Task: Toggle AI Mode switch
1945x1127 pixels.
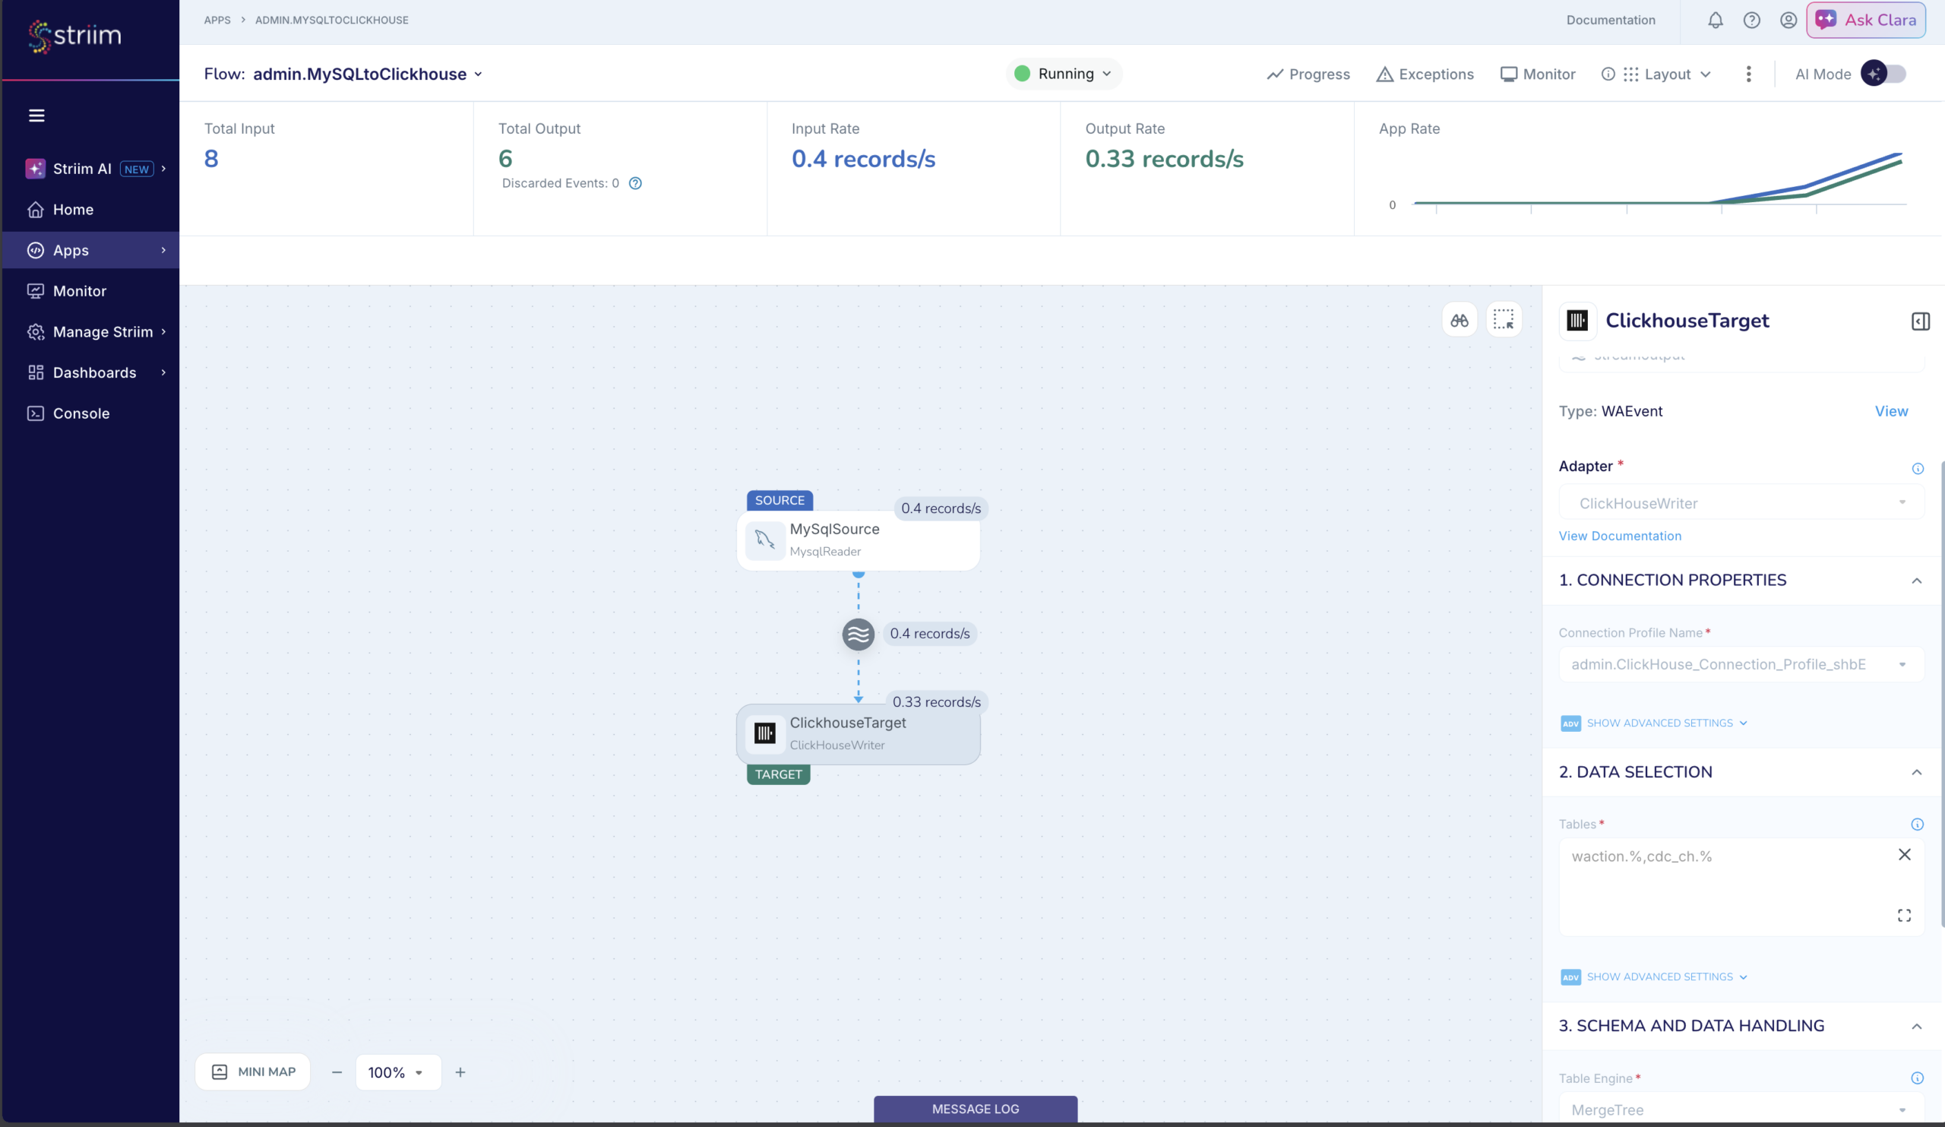Action: 1883,74
